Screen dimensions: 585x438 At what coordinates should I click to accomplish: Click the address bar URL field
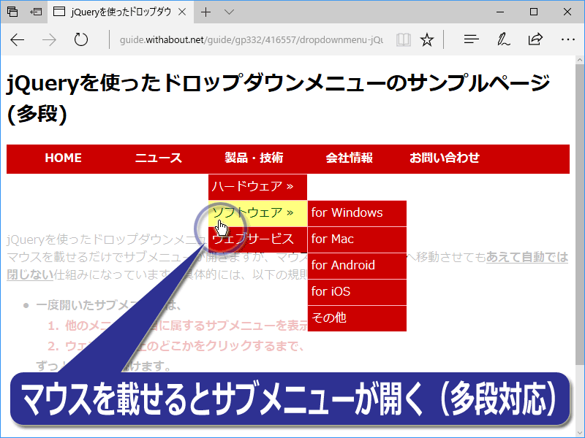[249, 39]
